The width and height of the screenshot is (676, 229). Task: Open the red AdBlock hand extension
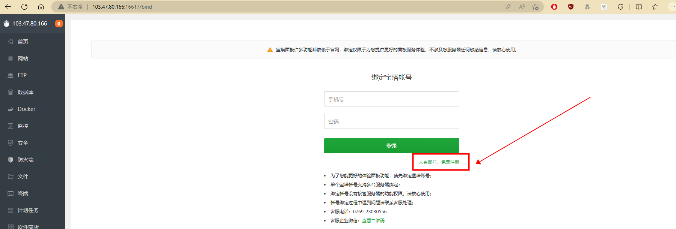[554, 7]
